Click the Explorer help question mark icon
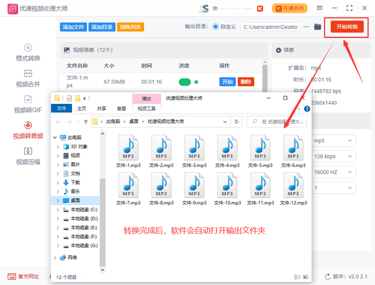The width and height of the screenshot is (375, 285). (x=307, y=109)
